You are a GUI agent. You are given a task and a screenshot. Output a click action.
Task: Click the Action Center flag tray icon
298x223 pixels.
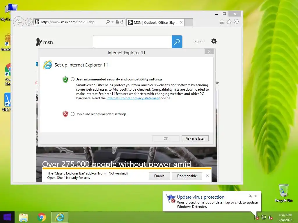(x=256, y=217)
